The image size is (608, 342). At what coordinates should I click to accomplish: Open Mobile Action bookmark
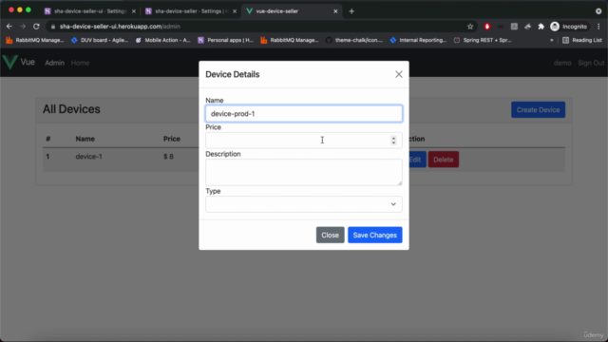pyautogui.click(x=162, y=40)
